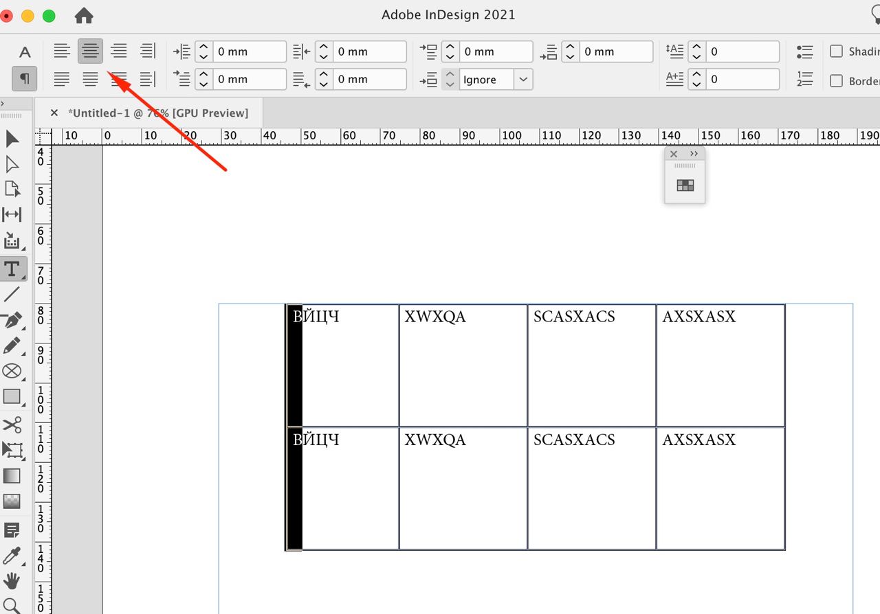Select the Selection tool arrow
The image size is (880, 614).
pyautogui.click(x=12, y=139)
